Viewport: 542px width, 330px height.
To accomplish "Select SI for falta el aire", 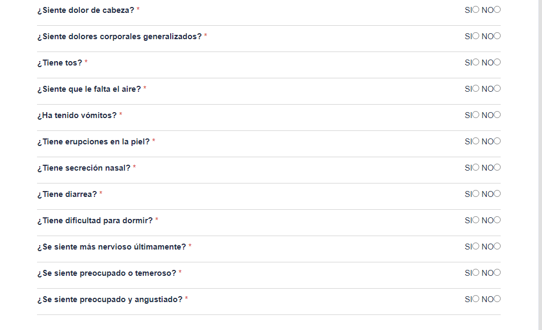I will [x=475, y=89].
